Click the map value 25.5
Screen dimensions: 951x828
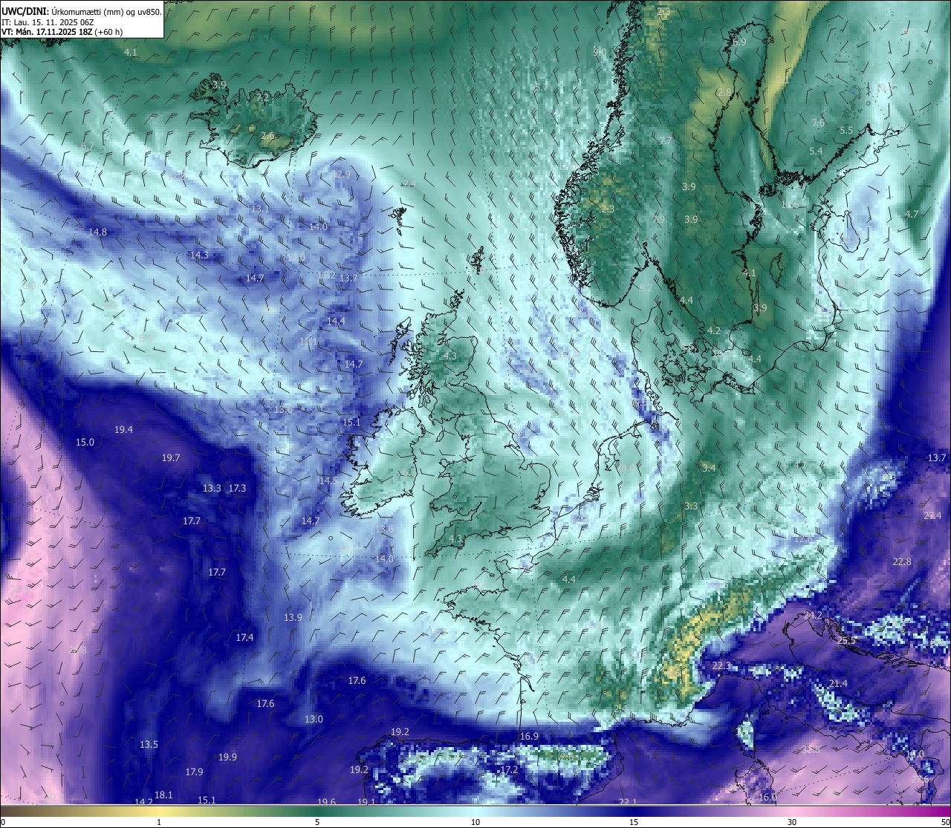tap(847, 639)
